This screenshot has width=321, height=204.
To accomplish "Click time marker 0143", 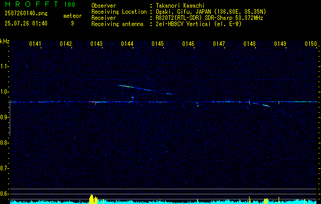I will 96,44.
